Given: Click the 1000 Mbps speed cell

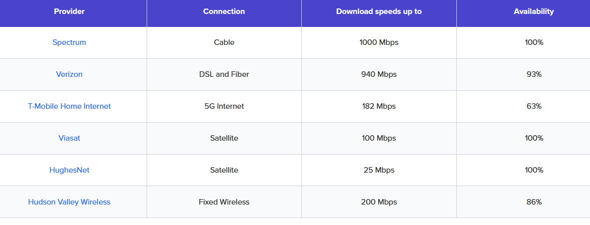Looking at the screenshot, I should (379, 42).
